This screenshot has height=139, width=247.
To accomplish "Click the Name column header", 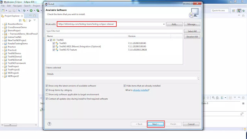I will click(86, 36).
